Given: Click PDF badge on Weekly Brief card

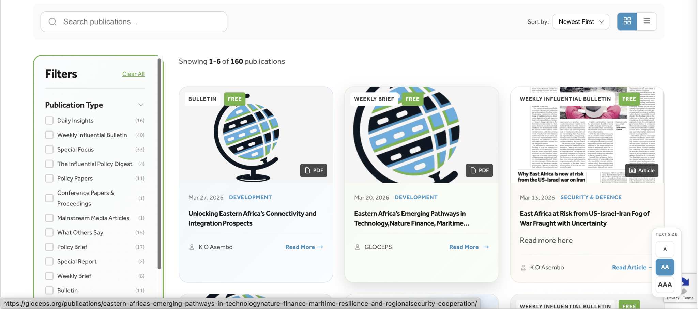Looking at the screenshot, I should (479, 170).
